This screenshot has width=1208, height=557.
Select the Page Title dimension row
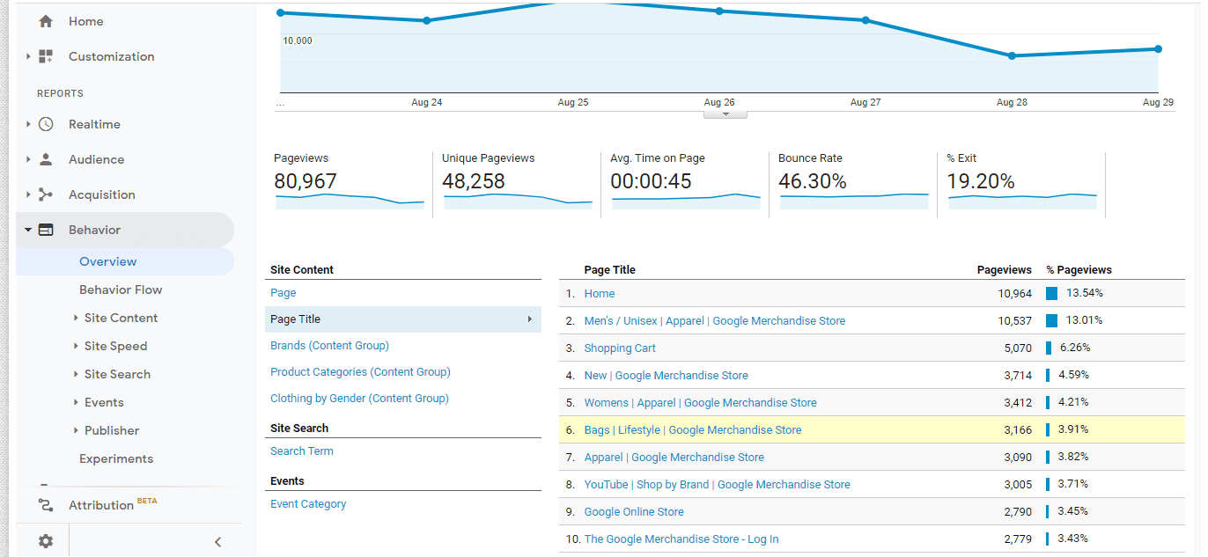click(x=403, y=319)
